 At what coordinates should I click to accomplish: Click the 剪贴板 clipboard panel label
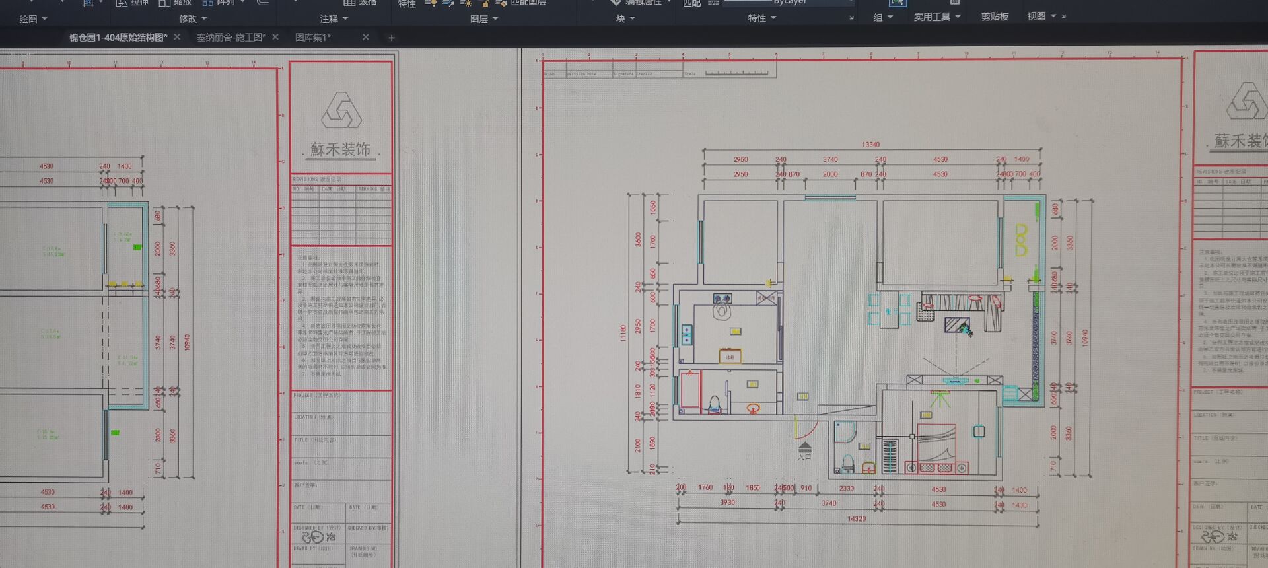point(994,17)
